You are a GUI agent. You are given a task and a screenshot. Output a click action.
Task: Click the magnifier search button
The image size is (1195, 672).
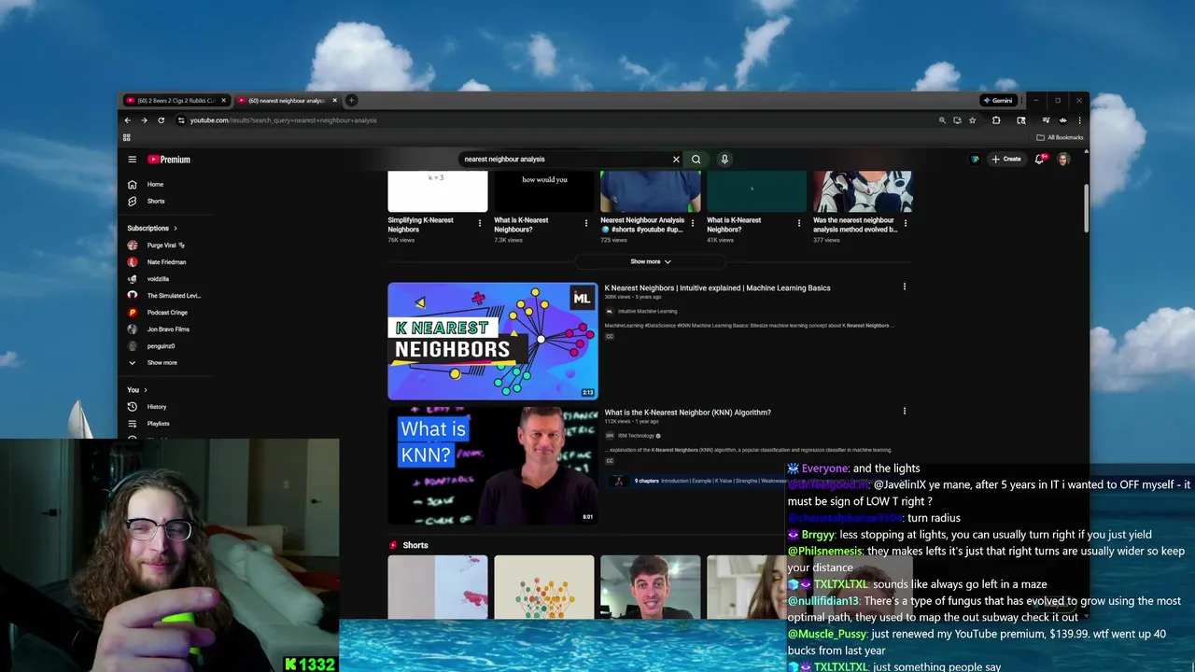click(696, 160)
